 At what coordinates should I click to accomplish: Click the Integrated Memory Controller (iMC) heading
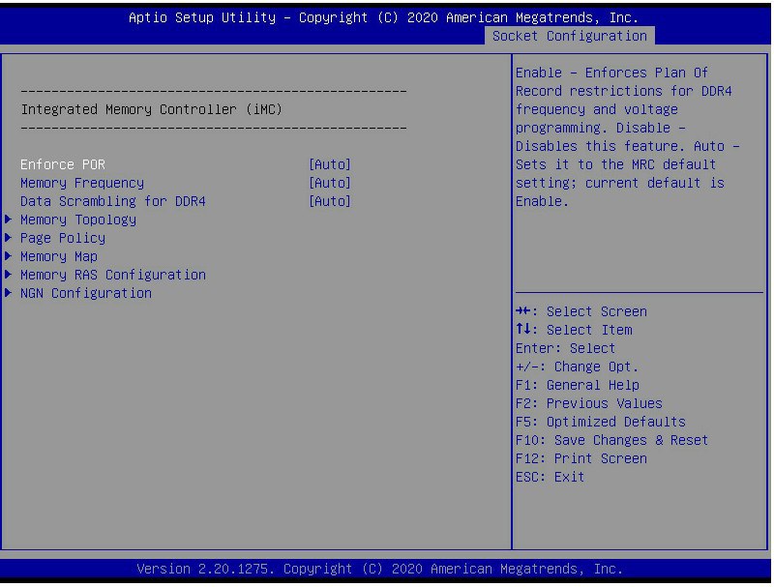click(152, 109)
